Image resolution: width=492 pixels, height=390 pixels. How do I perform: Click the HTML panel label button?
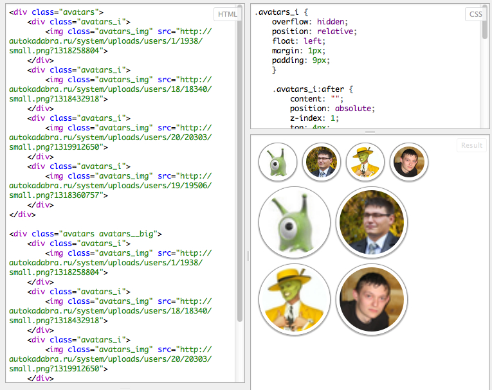(x=228, y=14)
